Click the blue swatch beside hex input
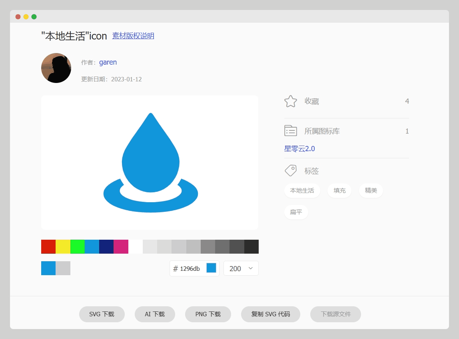Screen dimensions: 459x339 coord(211,268)
